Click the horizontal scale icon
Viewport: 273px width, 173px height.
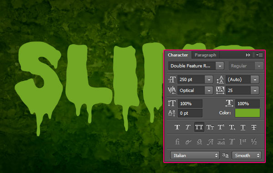point(229,103)
